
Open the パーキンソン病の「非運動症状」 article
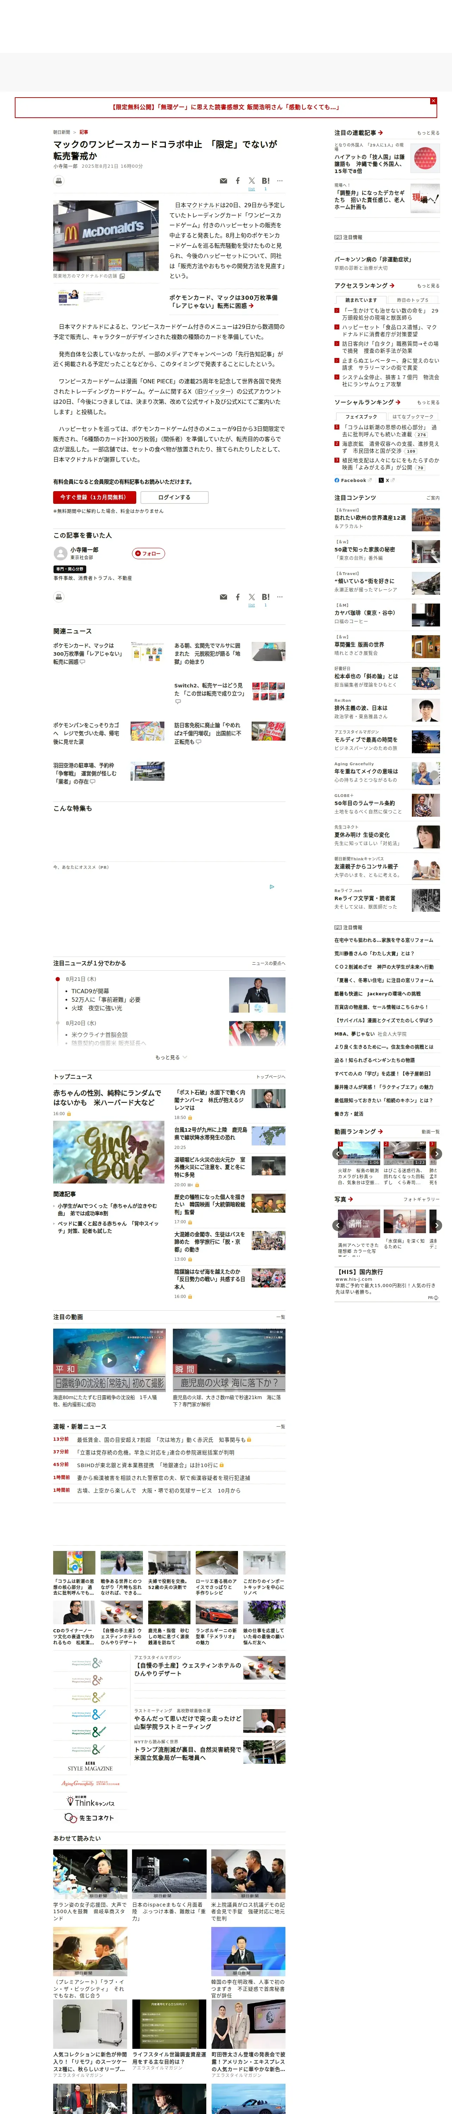coord(372,259)
